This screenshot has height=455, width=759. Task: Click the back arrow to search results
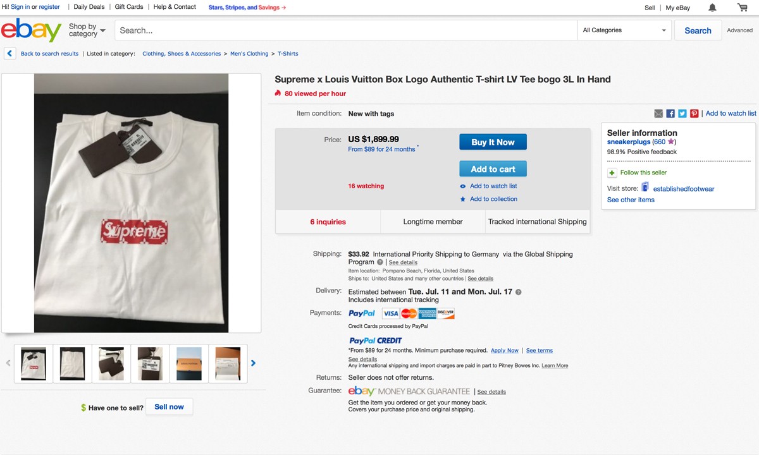point(9,54)
